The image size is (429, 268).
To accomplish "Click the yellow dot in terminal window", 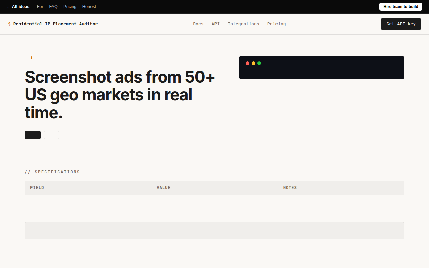I will (x=253, y=63).
